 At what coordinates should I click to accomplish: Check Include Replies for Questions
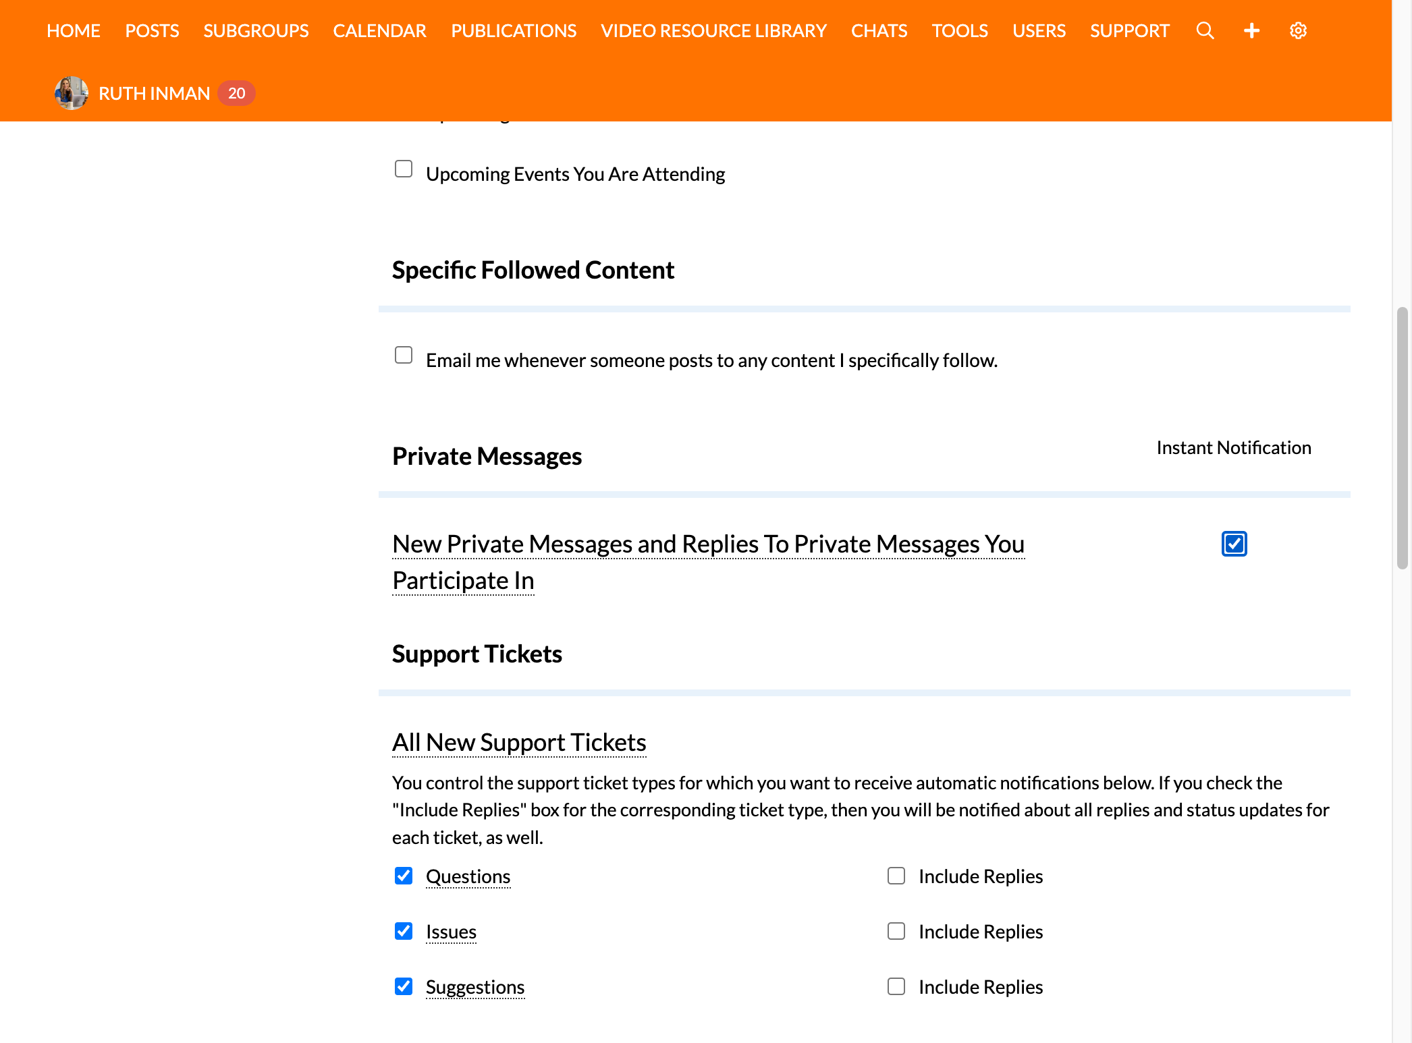[x=896, y=876]
